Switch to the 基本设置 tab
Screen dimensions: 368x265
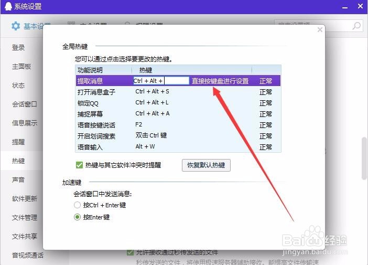[x=31, y=26]
